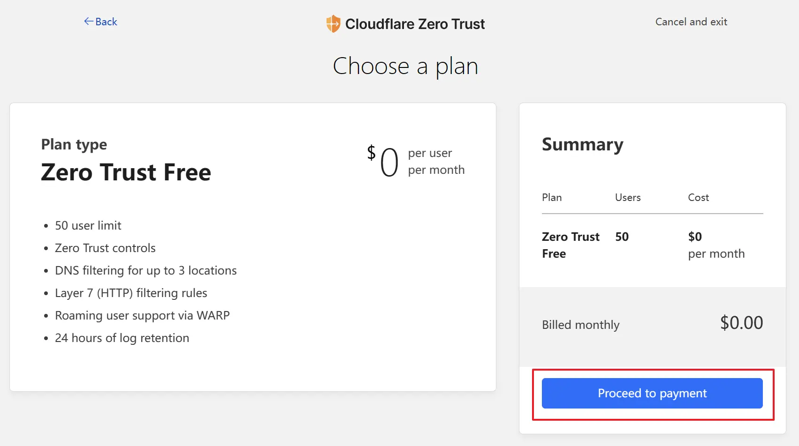The image size is (799, 446).
Task: Click the Cloudflare Zero Trust title text
Action: (x=415, y=24)
